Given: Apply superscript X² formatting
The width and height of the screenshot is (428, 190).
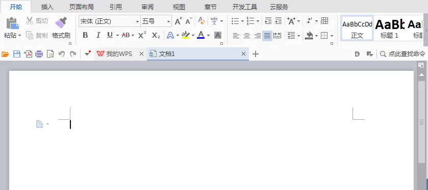Looking at the screenshot, I should click(142, 35).
